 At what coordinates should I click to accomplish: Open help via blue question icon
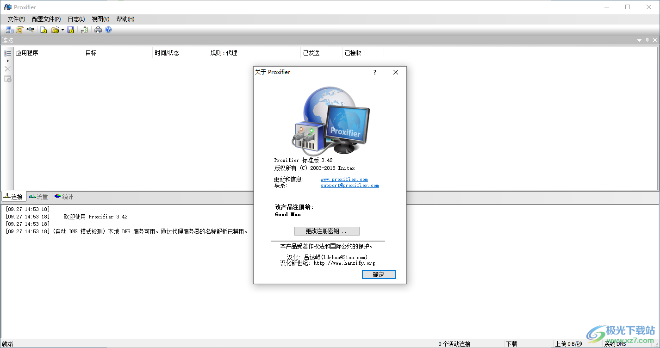108,30
